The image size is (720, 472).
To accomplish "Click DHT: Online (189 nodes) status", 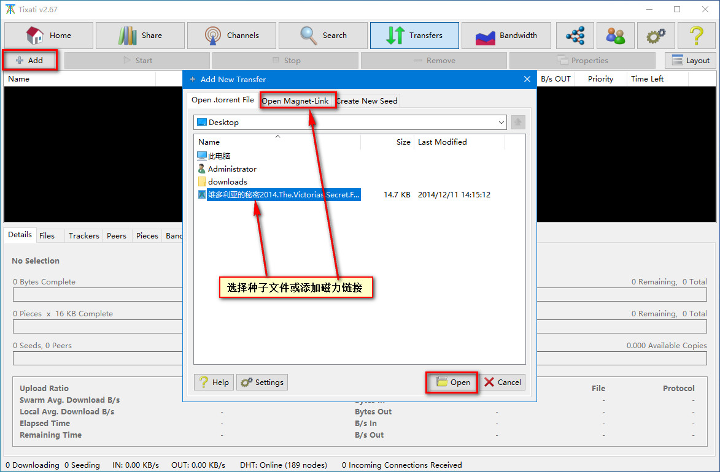I will pyautogui.click(x=284, y=465).
